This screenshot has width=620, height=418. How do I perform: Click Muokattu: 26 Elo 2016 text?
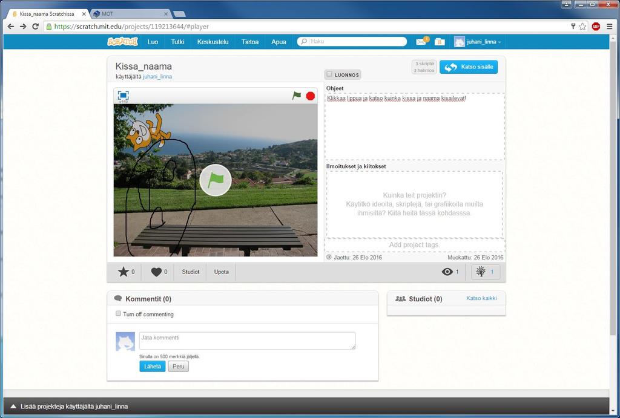pos(475,258)
